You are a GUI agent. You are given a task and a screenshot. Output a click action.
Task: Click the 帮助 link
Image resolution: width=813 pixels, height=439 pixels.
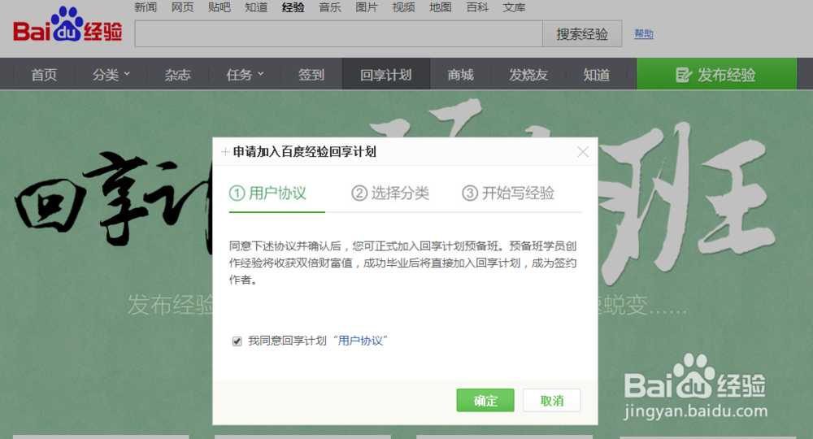pyautogui.click(x=643, y=33)
